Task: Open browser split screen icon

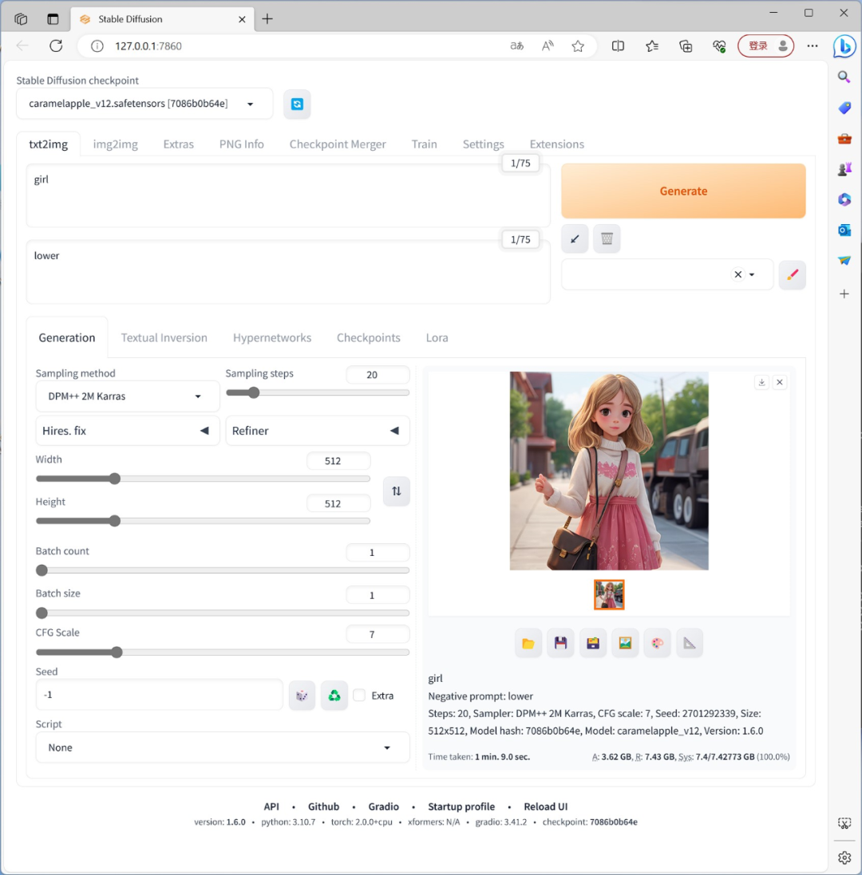Action: point(618,45)
